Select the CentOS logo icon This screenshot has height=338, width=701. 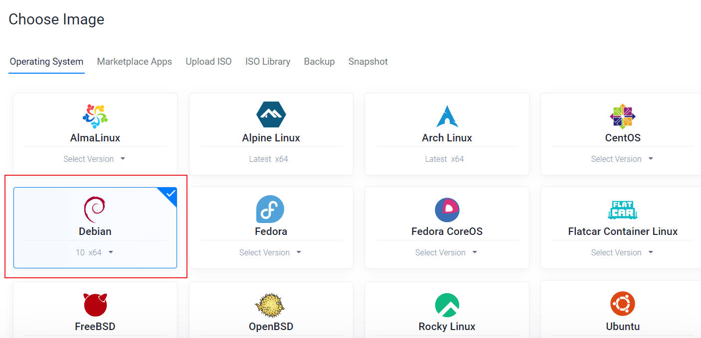click(x=622, y=116)
